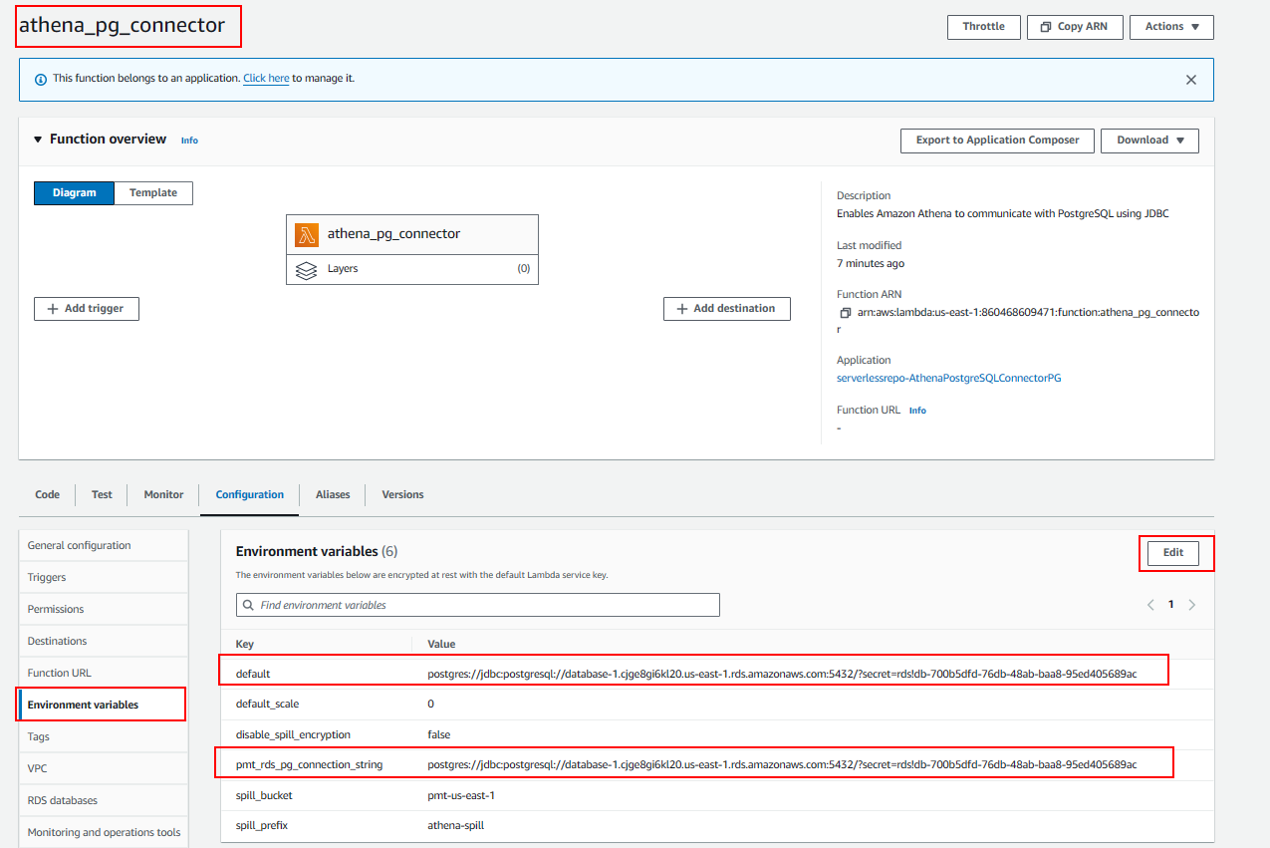Image resolution: width=1270 pixels, height=848 pixels.
Task: Open the Aliases tab
Action: pyautogui.click(x=333, y=494)
